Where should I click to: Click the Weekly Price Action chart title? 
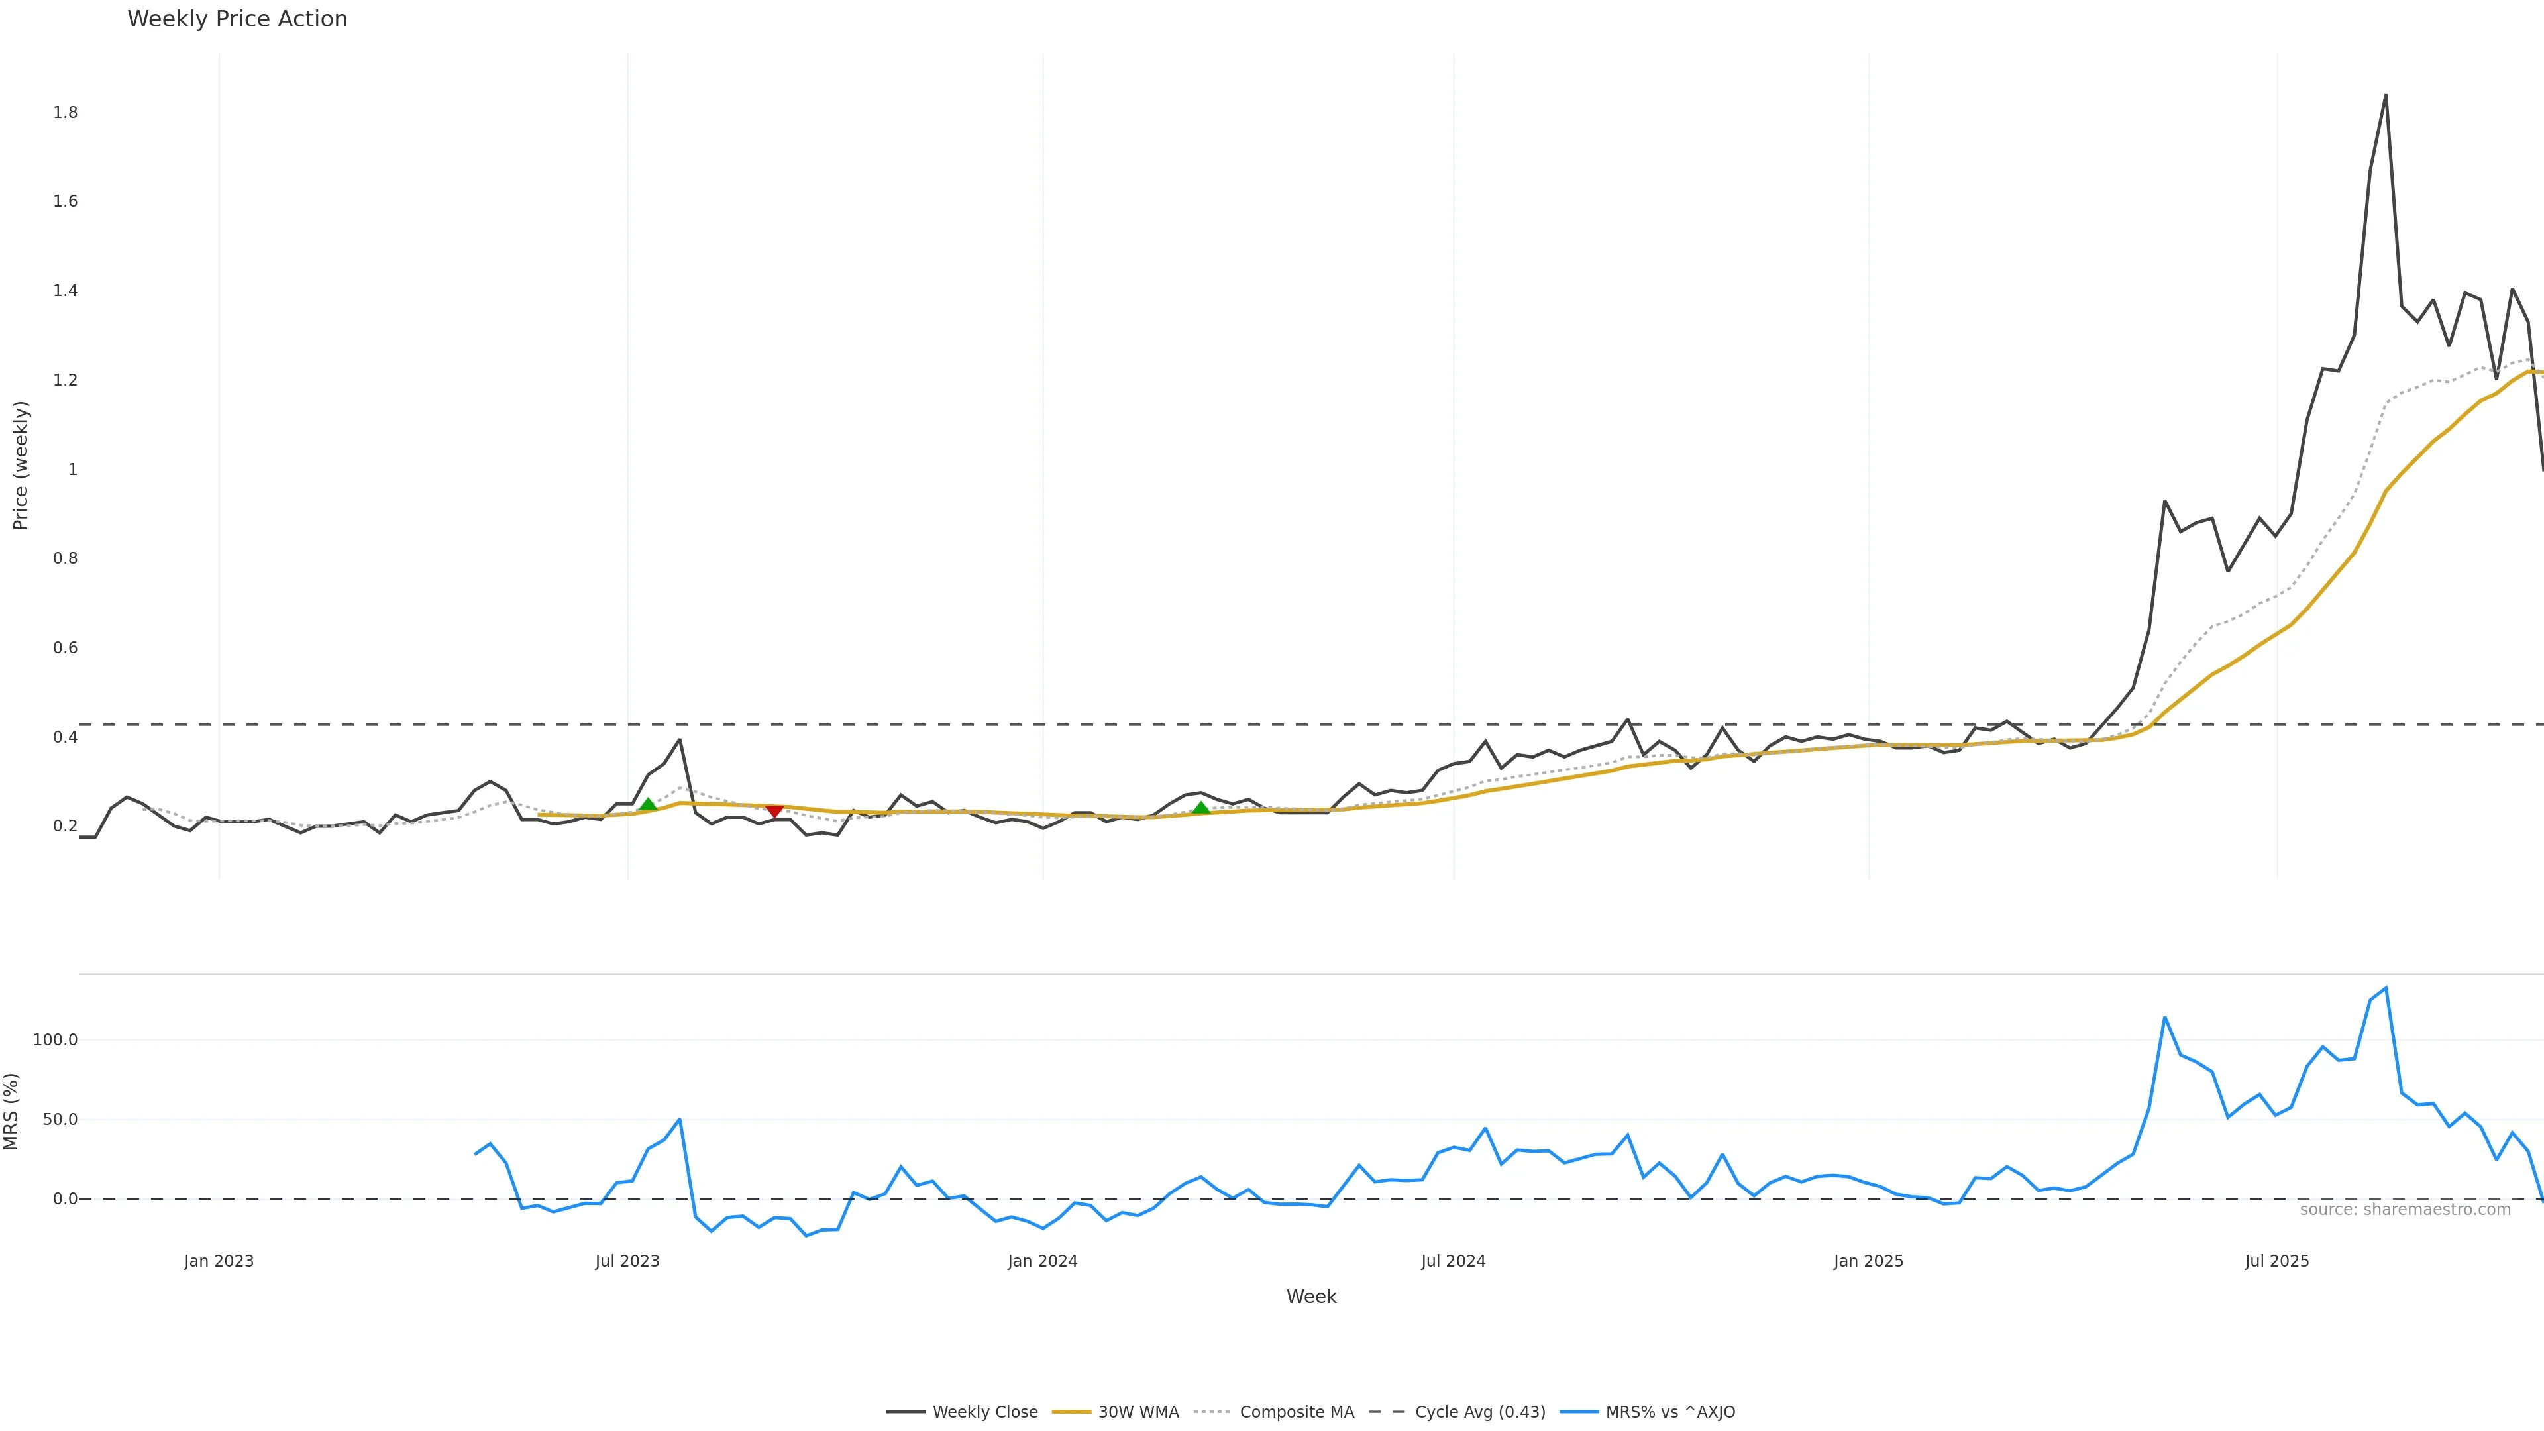[x=237, y=19]
